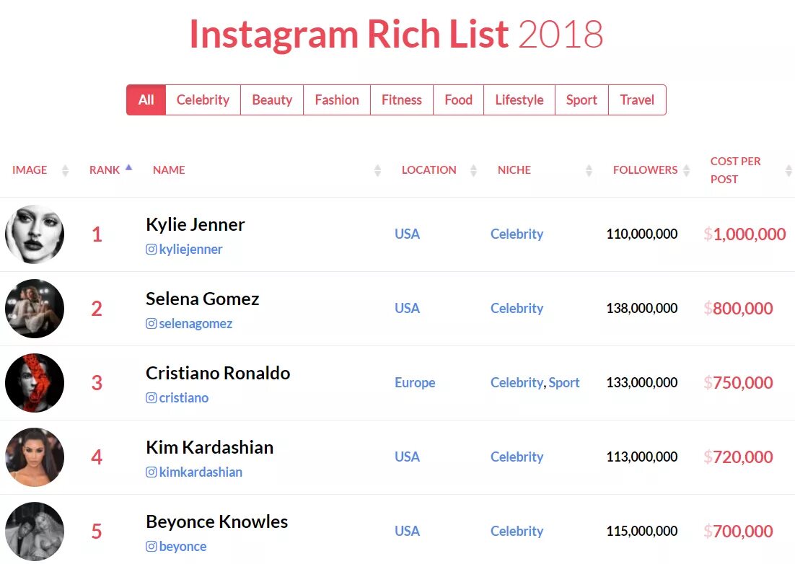Click Instagram icon beside cristiano handle
Viewport: 795px width, 564px height.
(151, 398)
